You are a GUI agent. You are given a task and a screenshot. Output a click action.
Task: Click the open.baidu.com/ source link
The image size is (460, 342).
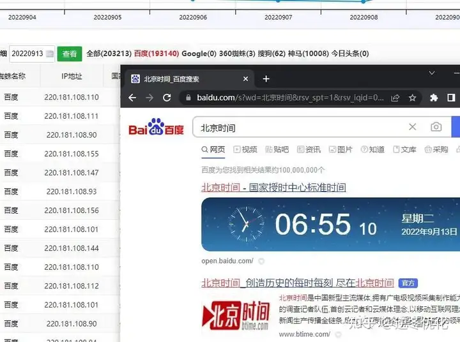(x=227, y=261)
